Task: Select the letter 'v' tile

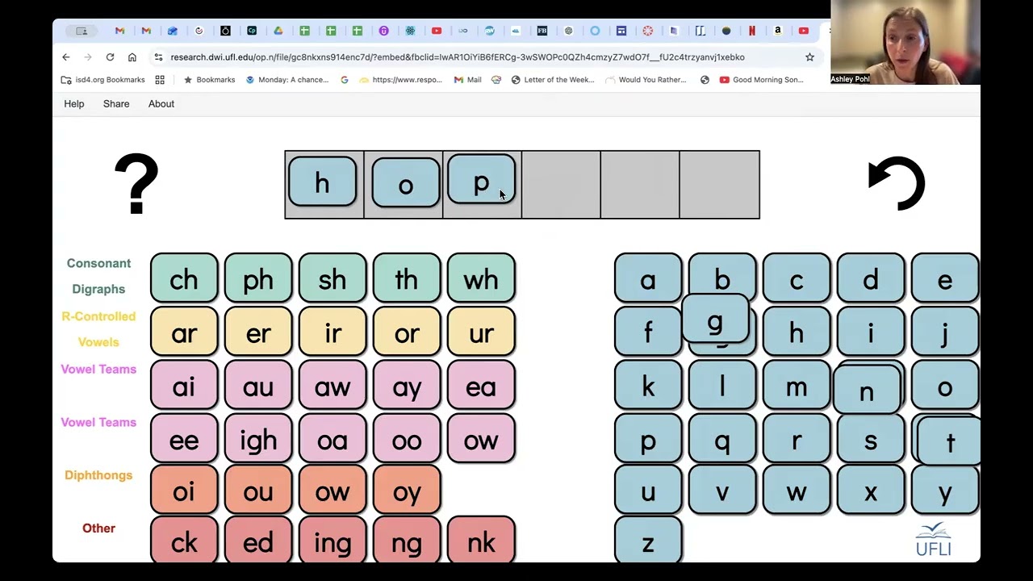Action: pyautogui.click(x=722, y=491)
